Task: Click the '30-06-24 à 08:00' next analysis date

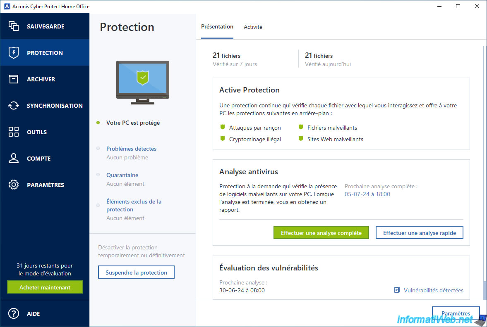Action: [x=242, y=290]
